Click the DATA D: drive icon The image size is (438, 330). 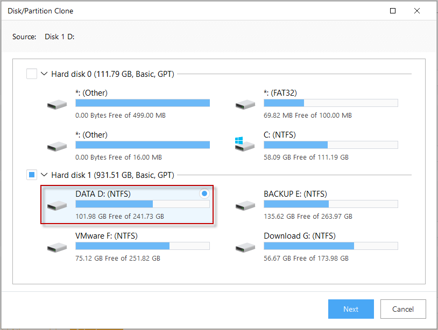pyautogui.click(x=57, y=206)
